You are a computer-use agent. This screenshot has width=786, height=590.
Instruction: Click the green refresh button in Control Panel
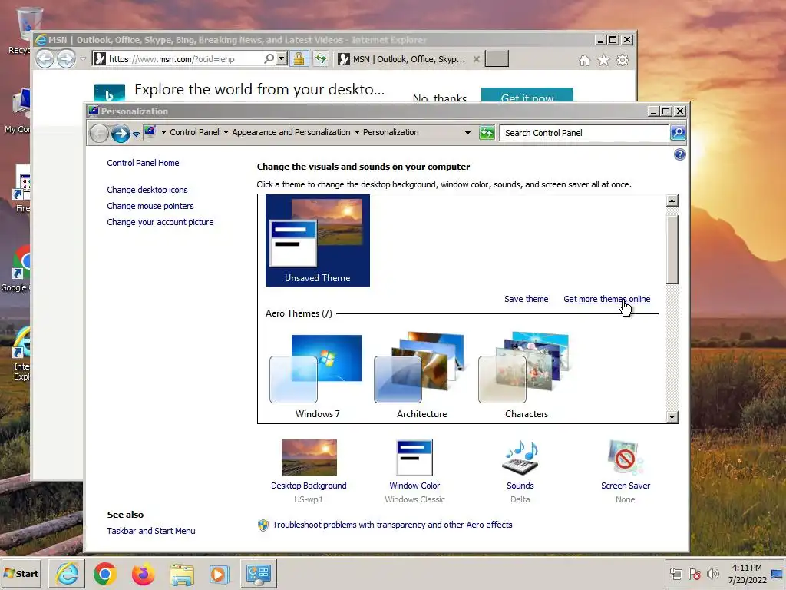pyautogui.click(x=487, y=133)
